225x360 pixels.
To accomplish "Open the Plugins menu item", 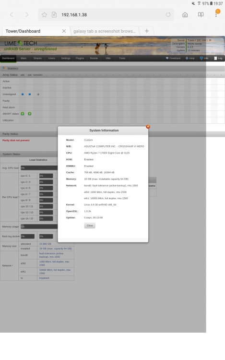I will point(80,58).
